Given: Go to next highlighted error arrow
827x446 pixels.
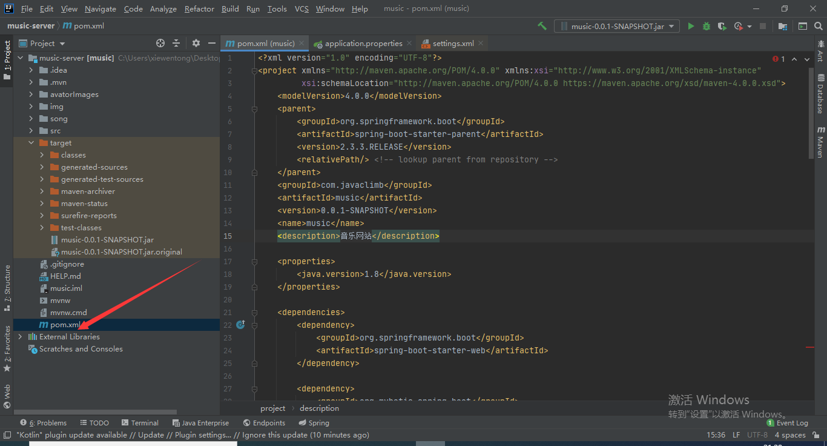Looking at the screenshot, I should [x=808, y=59].
